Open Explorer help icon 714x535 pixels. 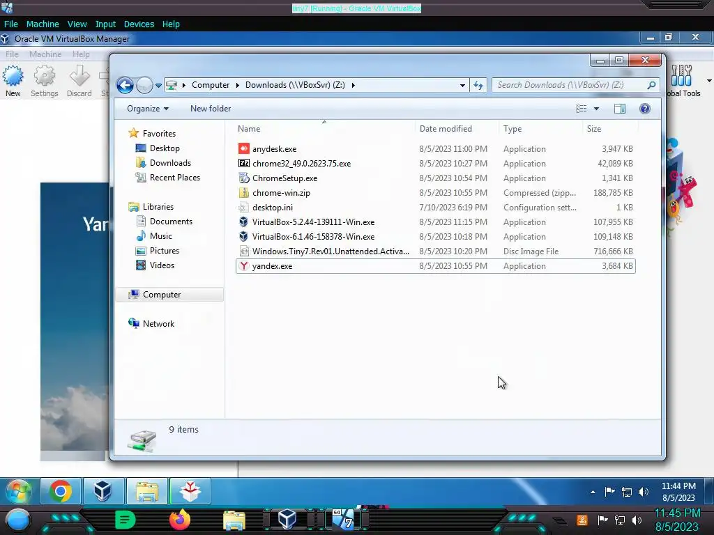pos(645,108)
